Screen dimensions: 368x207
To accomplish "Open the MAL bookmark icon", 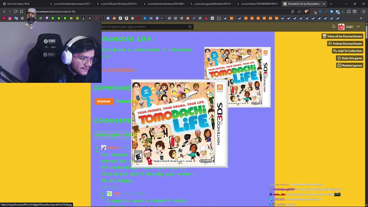I will point(151,18).
